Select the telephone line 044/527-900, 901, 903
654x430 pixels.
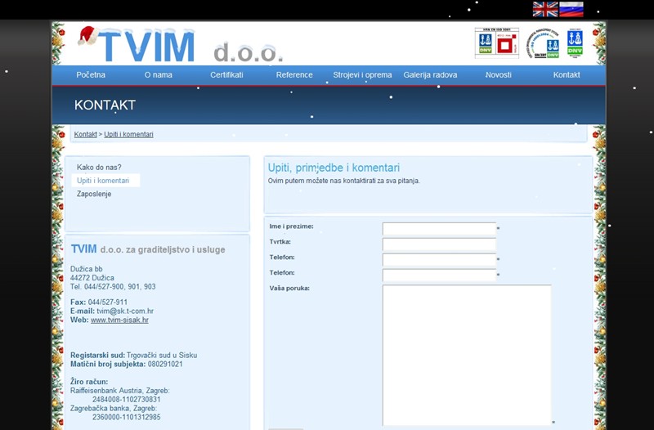click(119, 287)
